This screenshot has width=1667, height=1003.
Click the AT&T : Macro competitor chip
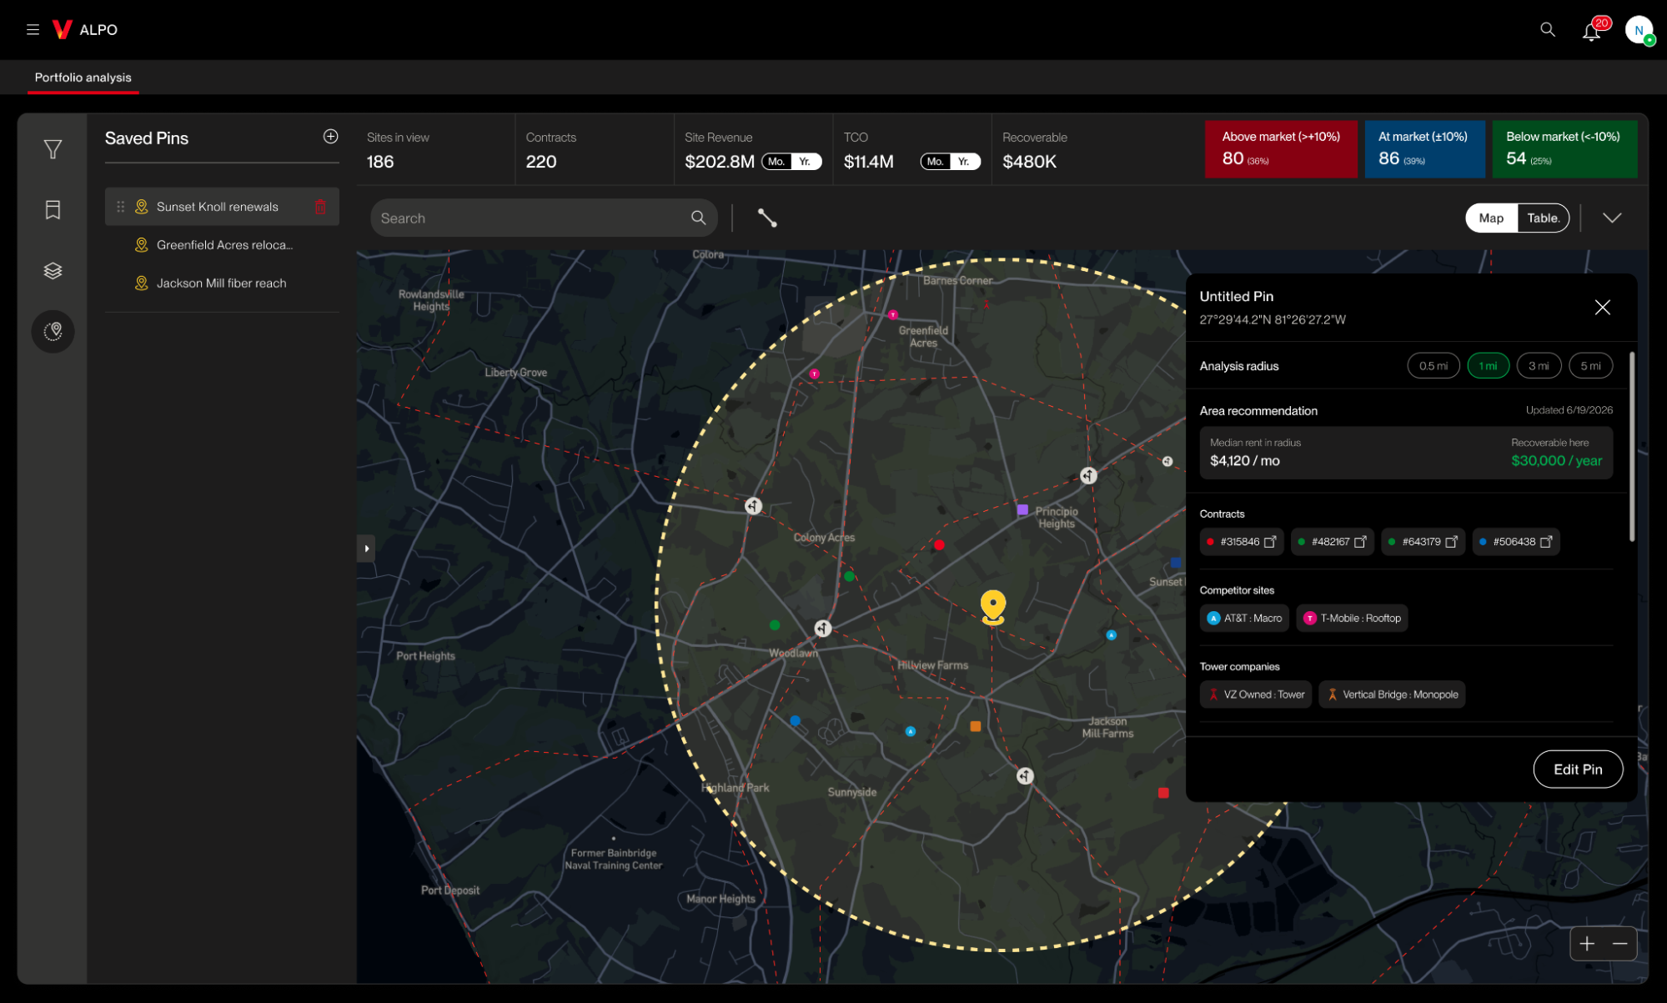[1244, 619]
